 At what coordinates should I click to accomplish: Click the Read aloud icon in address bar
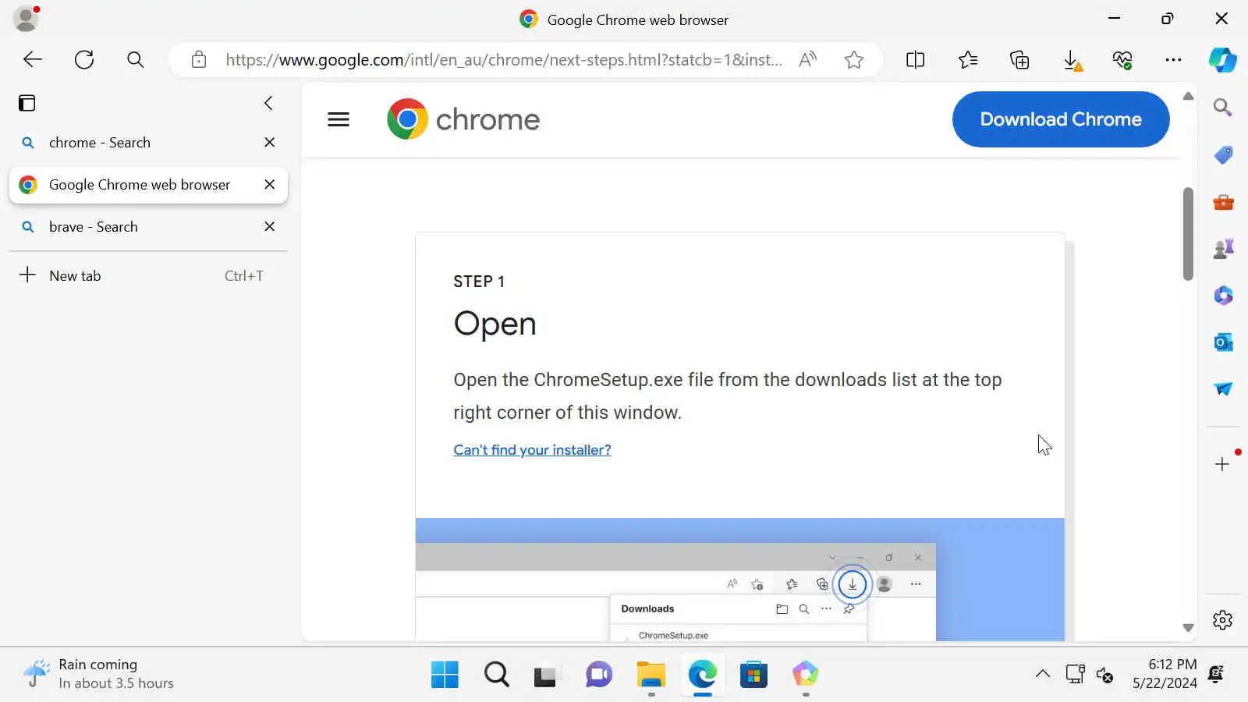click(x=808, y=59)
